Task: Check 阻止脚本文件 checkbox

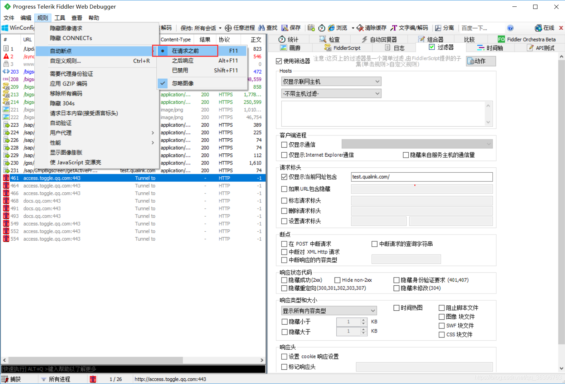Action: 442,308
